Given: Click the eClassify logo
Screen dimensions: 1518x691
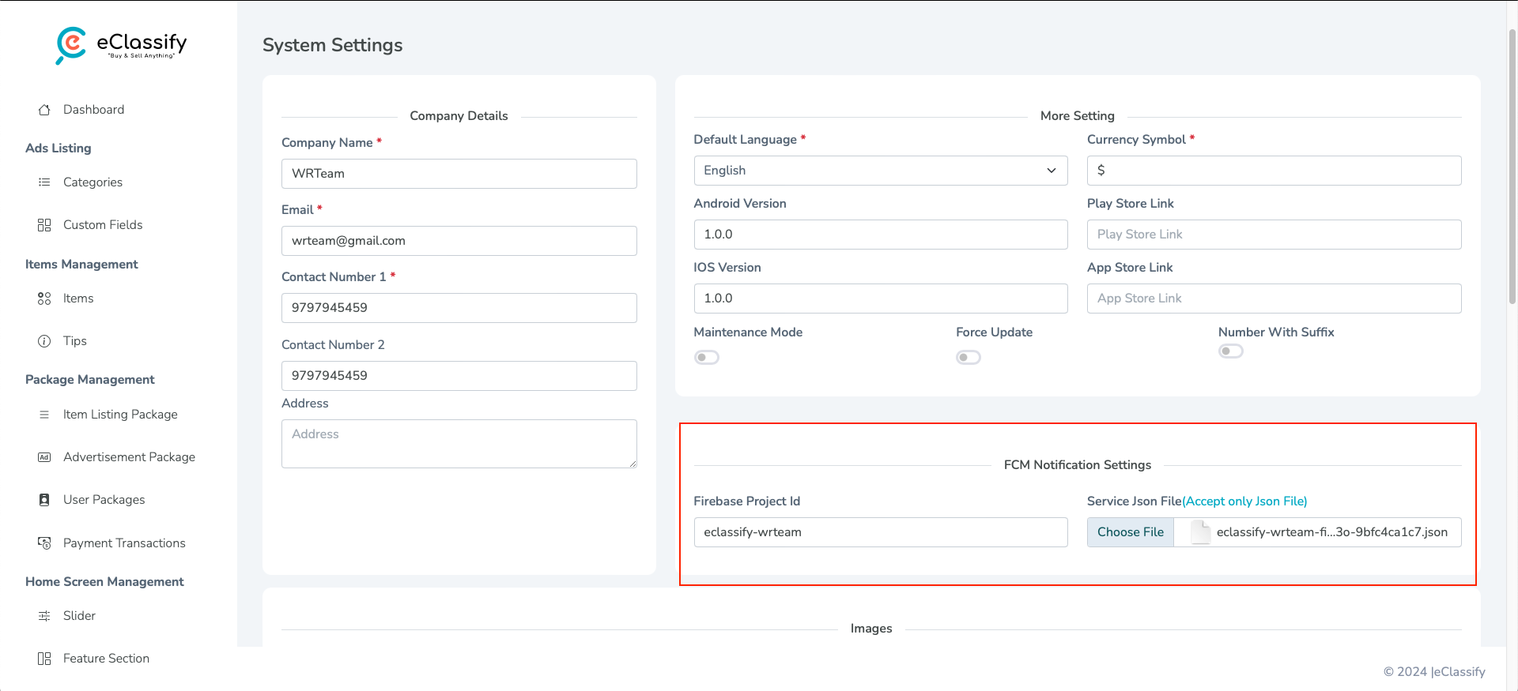Looking at the screenshot, I should pos(121,45).
